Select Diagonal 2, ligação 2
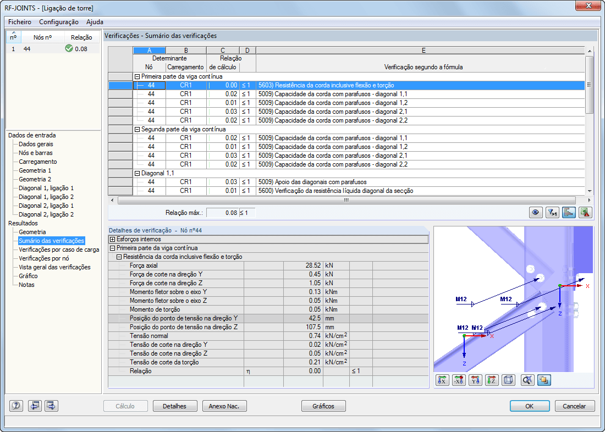This screenshot has width=605, height=432. click(46, 215)
